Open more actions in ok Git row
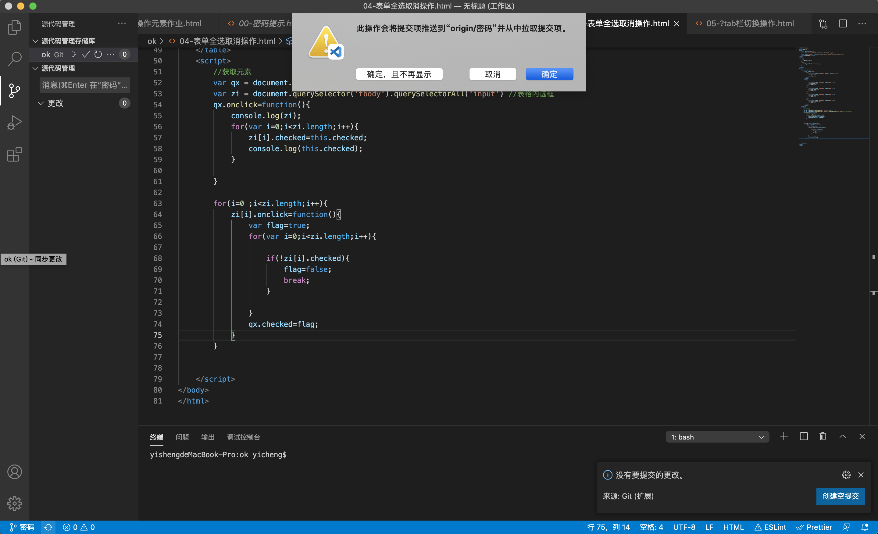Image resolution: width=878 pixels, height=534 pixels. 110,55
